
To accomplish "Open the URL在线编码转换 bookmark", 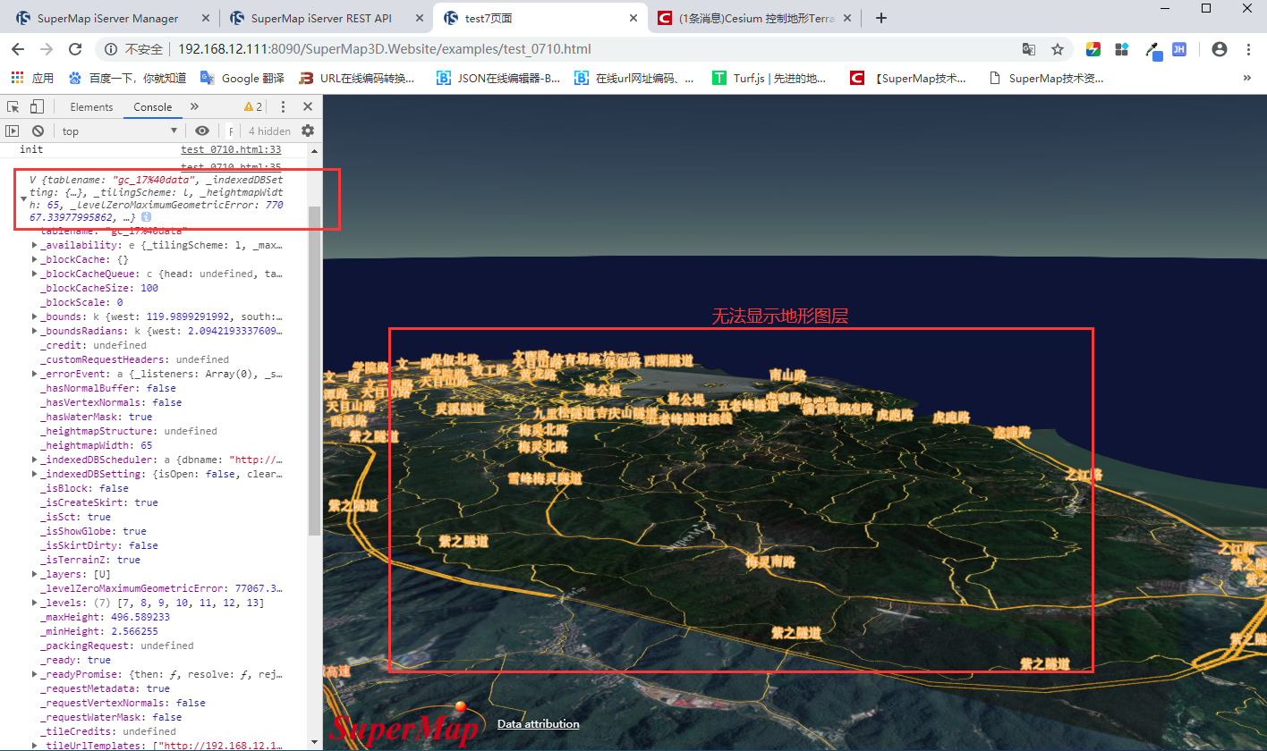I will pyautogui.click(x=358, y=79).
